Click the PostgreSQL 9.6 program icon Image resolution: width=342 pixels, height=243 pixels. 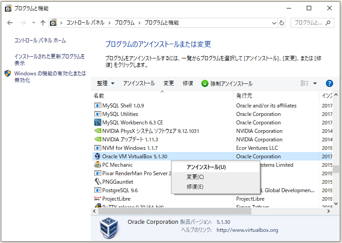97,190
